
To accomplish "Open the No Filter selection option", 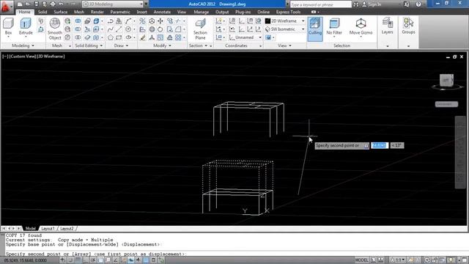I will 334,27.
